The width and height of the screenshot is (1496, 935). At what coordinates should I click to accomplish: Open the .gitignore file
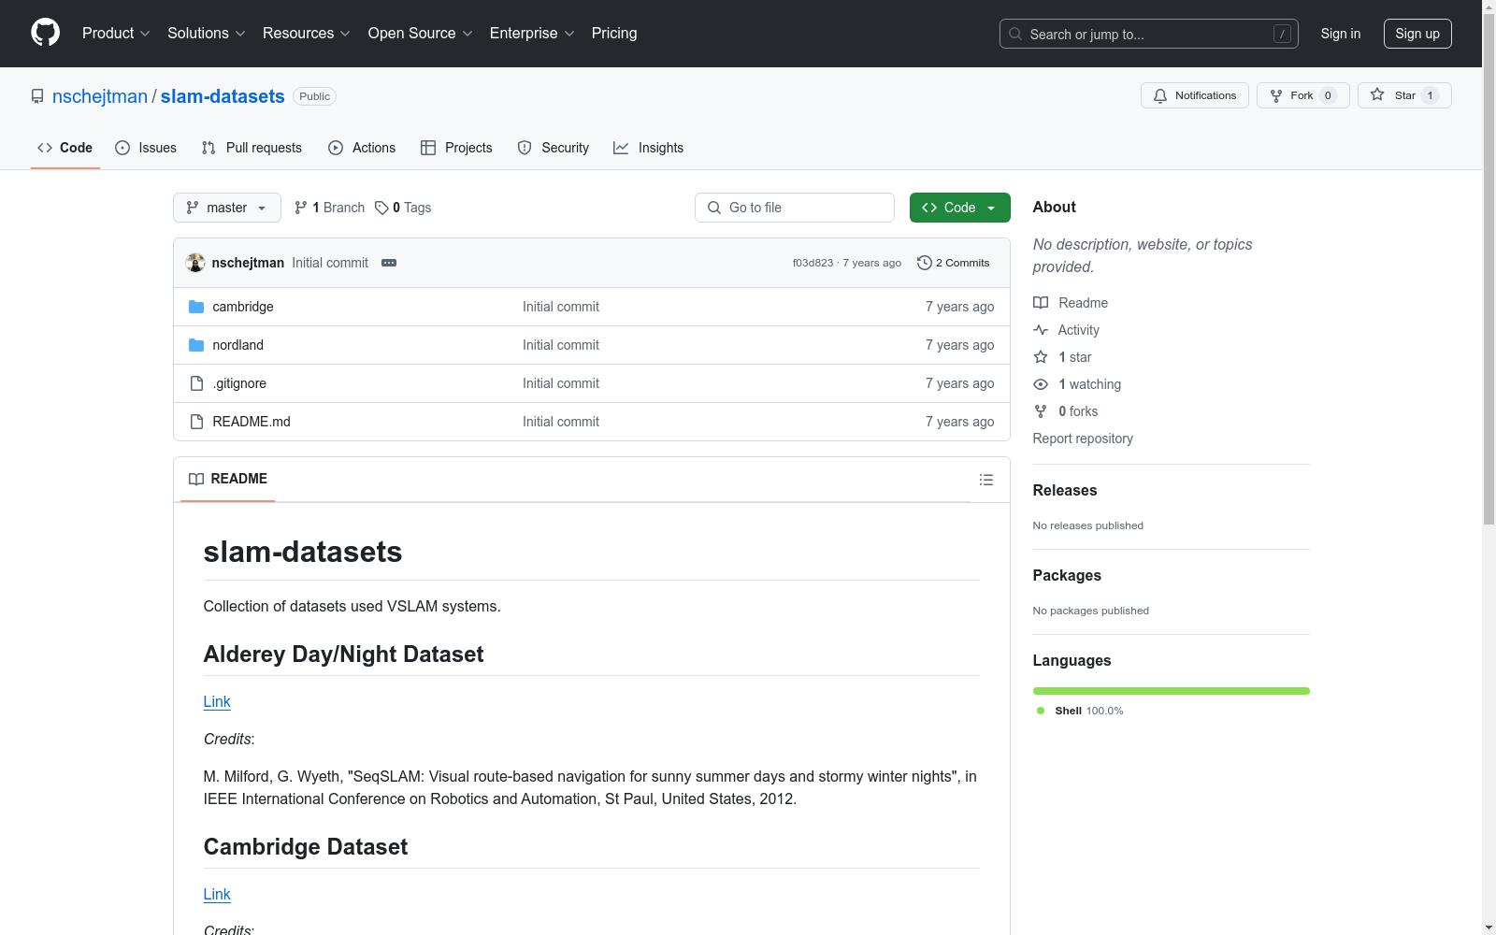(239, 383)
